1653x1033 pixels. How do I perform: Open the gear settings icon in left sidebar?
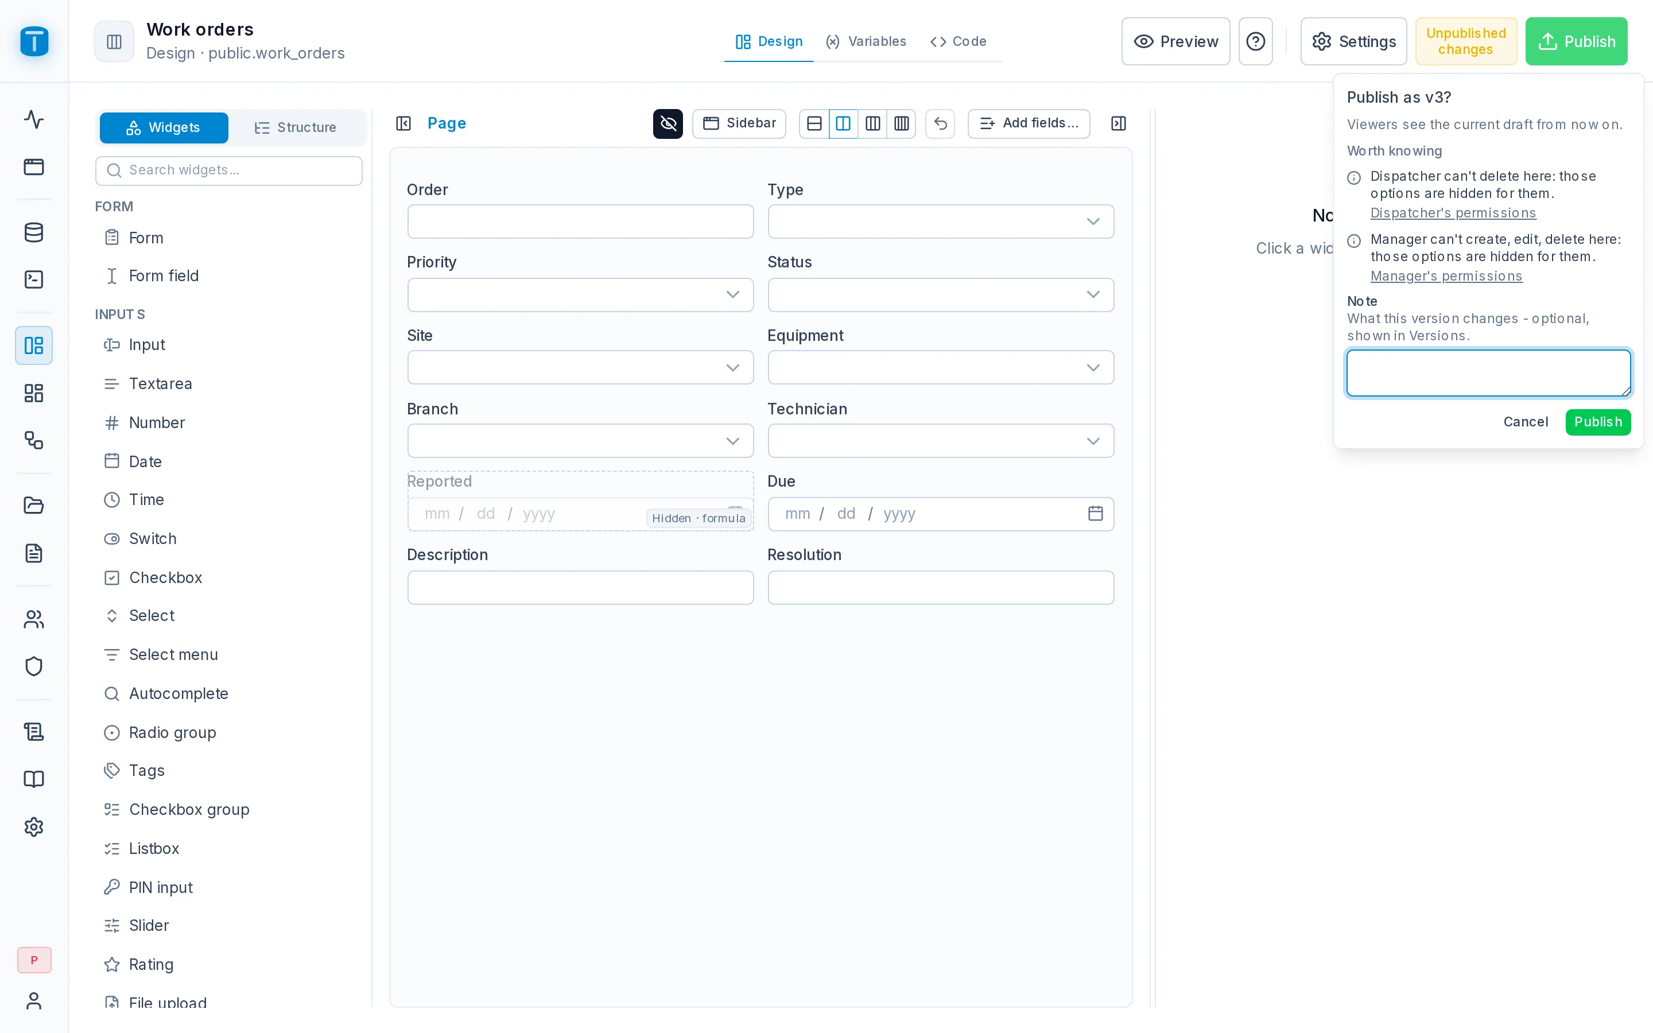click(x=34, y=826)
